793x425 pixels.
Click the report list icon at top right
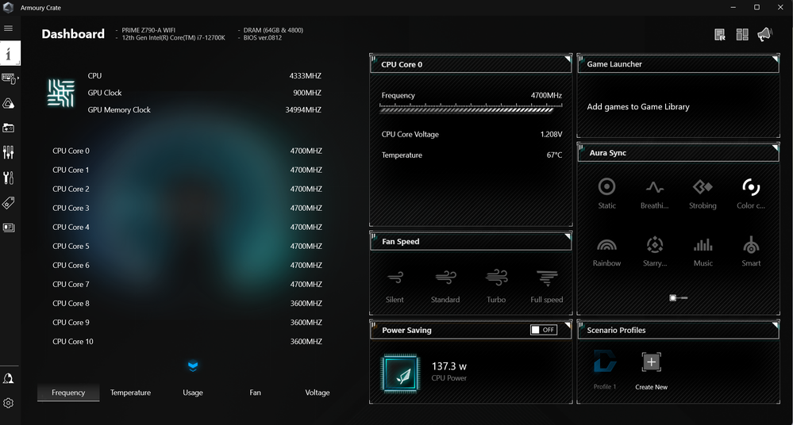[720, 34]
